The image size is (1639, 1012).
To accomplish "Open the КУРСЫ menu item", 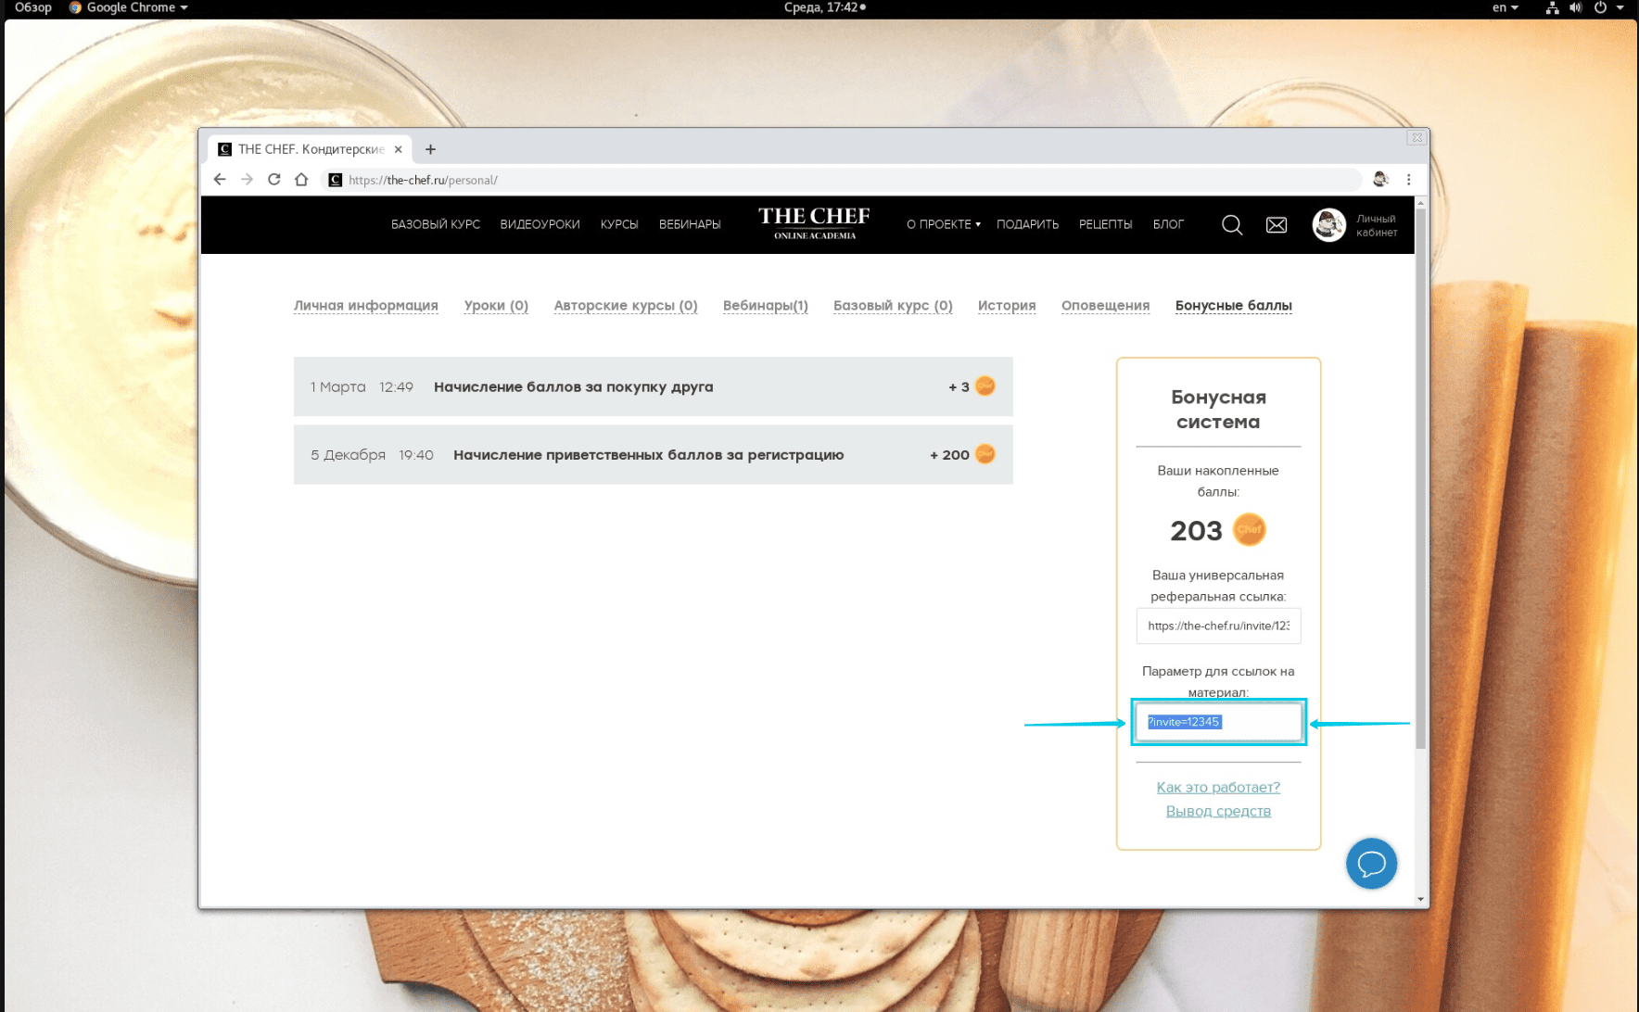I will click(x=619, y=224).
